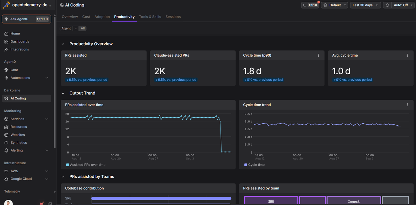Click the Ingest treemap block
Screen dimensions: 416x205
pos(354,201)
